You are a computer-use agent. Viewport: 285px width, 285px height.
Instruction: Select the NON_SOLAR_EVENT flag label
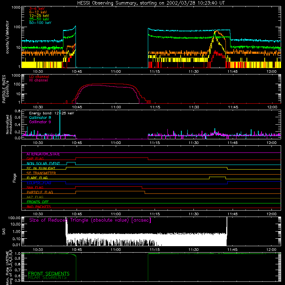click(x=43, y=164)
